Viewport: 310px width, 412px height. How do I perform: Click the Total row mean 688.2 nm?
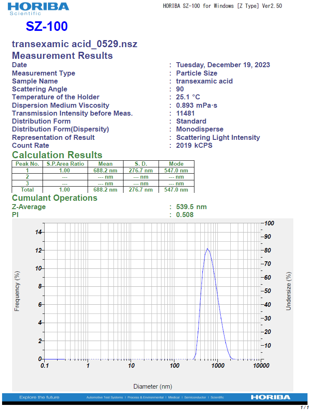(x=105, y=190)
